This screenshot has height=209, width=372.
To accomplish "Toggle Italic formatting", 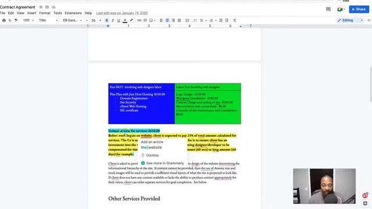I will [x=113, y=20].
